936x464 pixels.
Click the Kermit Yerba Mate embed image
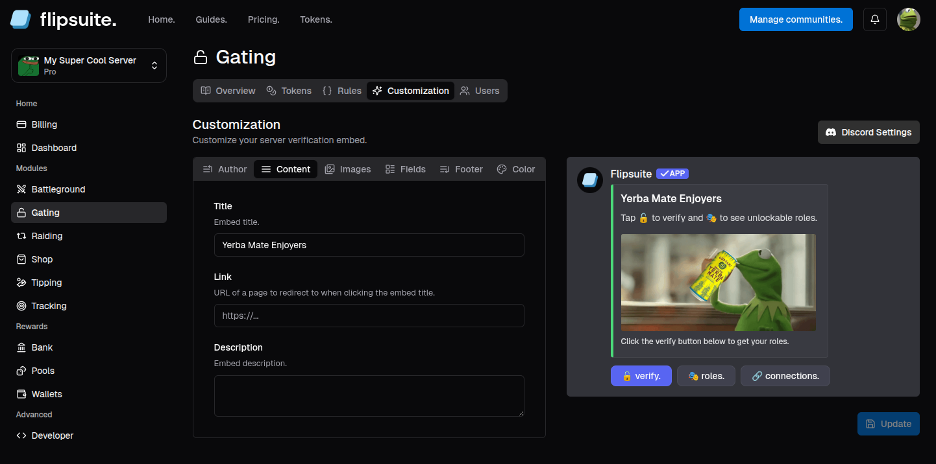(719, 283)
